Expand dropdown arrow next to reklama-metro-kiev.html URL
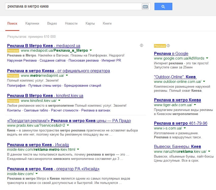The width and height of the screenshot is (216, 190). (78, 149)
